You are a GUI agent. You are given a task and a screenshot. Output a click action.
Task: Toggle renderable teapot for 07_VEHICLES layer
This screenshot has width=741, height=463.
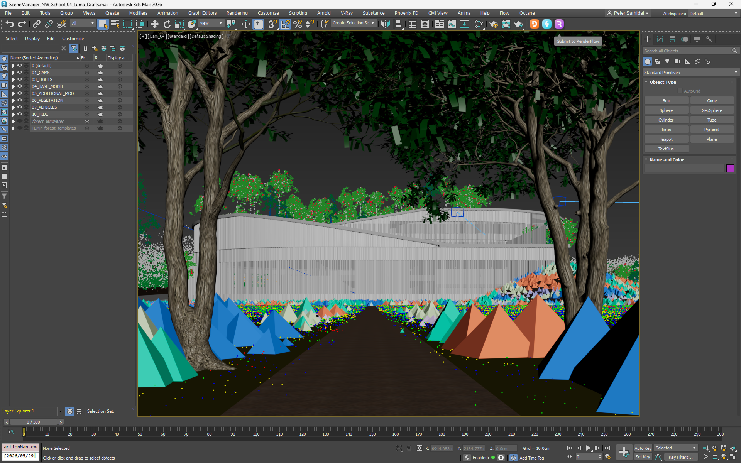pos(100,107)
